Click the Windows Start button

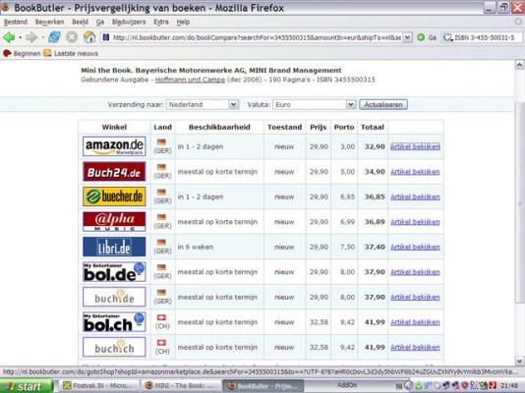tap(27, 386)
